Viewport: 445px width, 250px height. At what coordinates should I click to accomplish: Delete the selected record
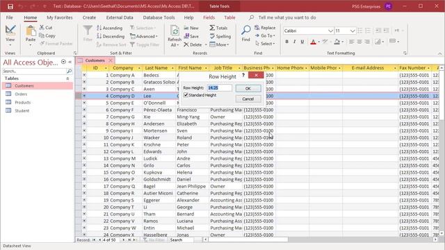coord(193,44)
